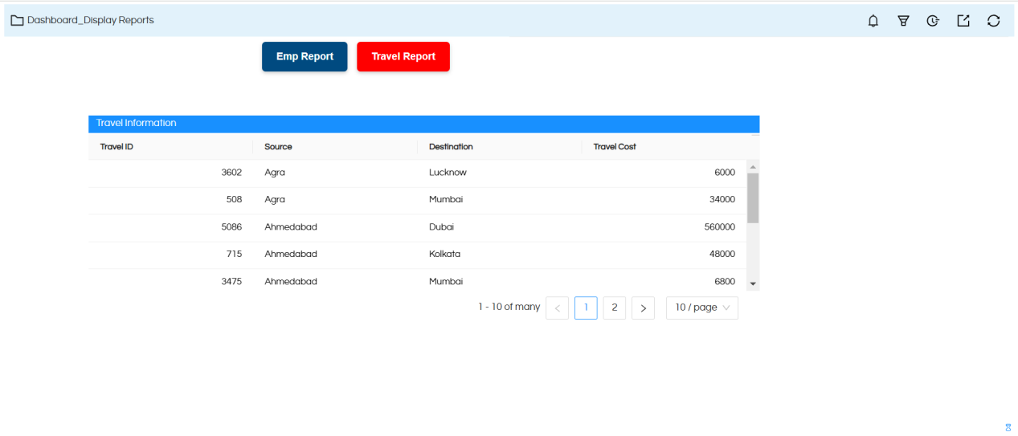This screenshot has height=436, width=1018.
Task: Refresh the dashboard with the reload icon
Action: pyautogui.click(x=994, y=21)
